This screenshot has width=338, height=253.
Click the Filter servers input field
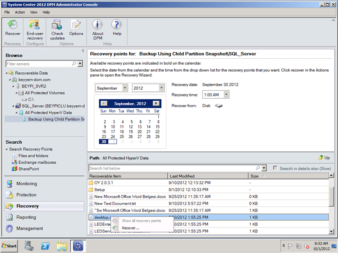39,63
